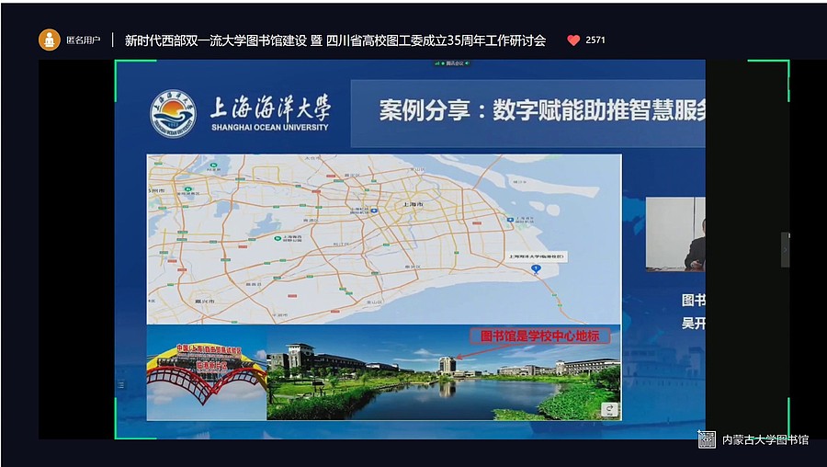Click the 2571 likes count

click(x=595, y=40)
